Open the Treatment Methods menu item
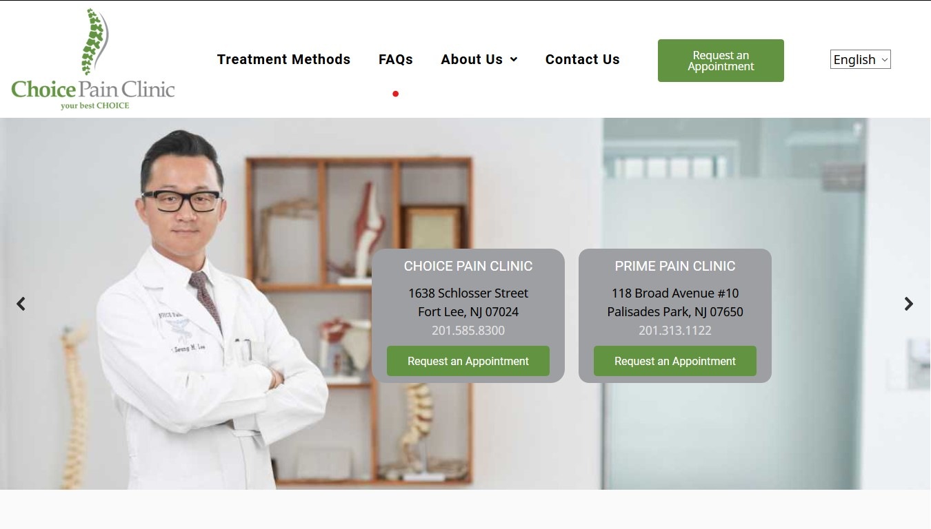 click(283, 59)
